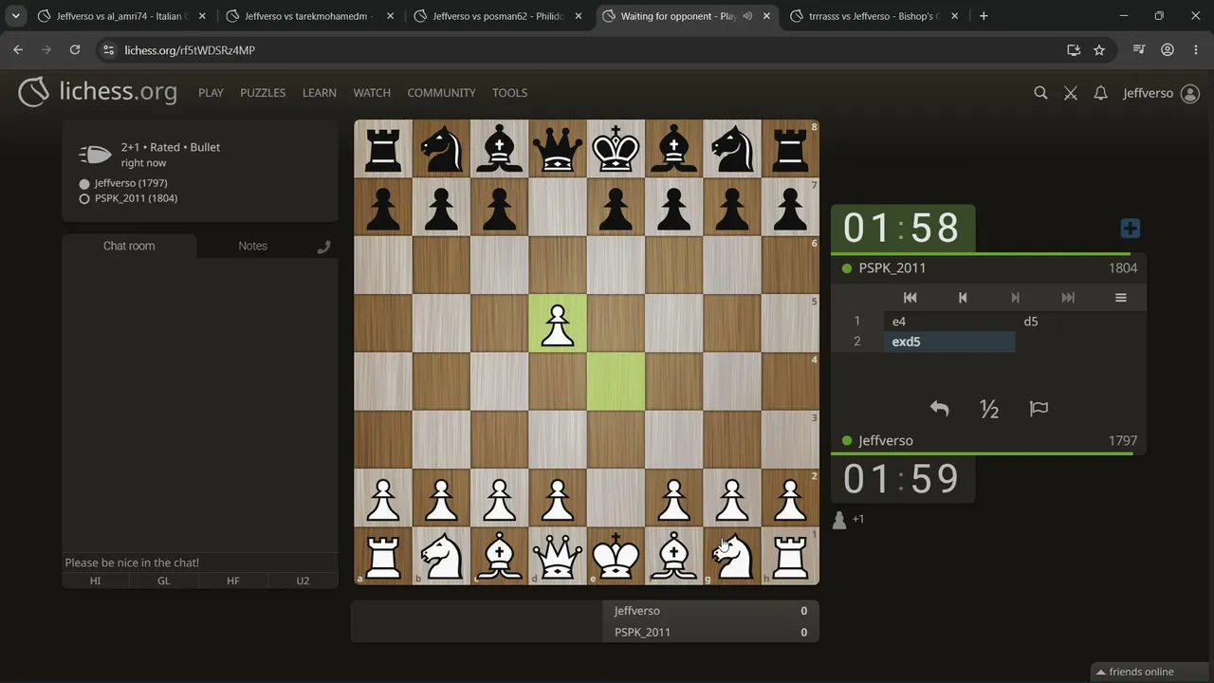Jump to the first move
This screenshot has height=683, width=1214.
pos(910,298)
